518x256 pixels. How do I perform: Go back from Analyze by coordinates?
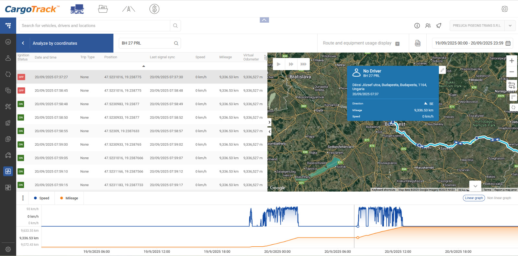pyautogui.click(x=23, y=43)
